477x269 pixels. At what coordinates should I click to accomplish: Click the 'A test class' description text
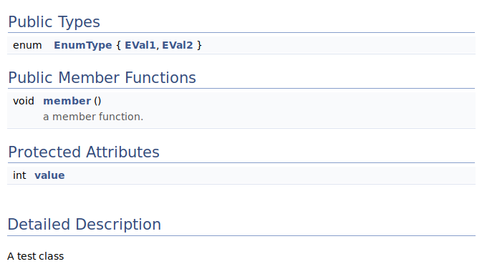pyautogui.click(x=36, y=256)
